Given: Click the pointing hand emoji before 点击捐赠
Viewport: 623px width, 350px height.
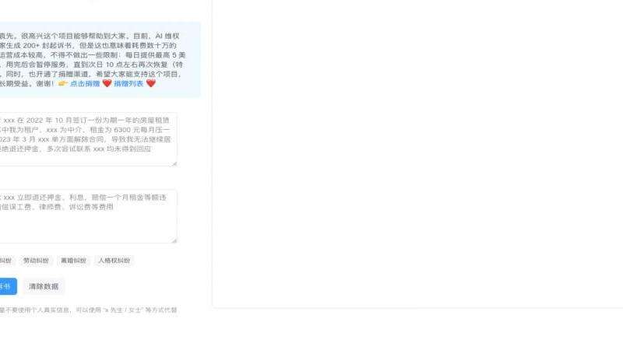Looking at the screenshot, I should click(63, 83).
